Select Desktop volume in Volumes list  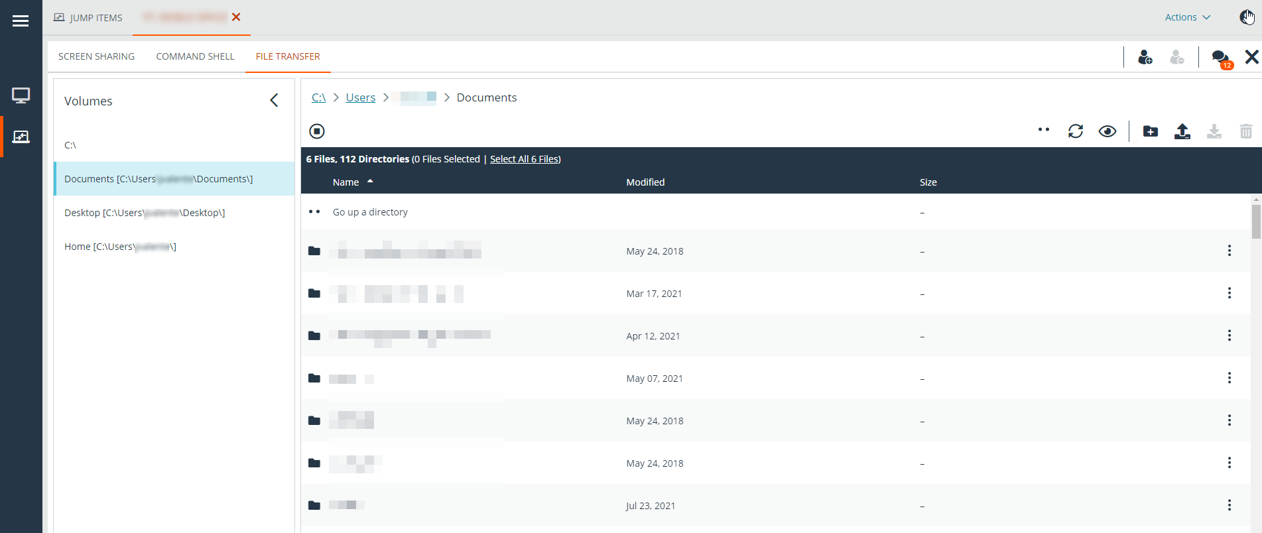pyautogui.click(x=145, y=213)
